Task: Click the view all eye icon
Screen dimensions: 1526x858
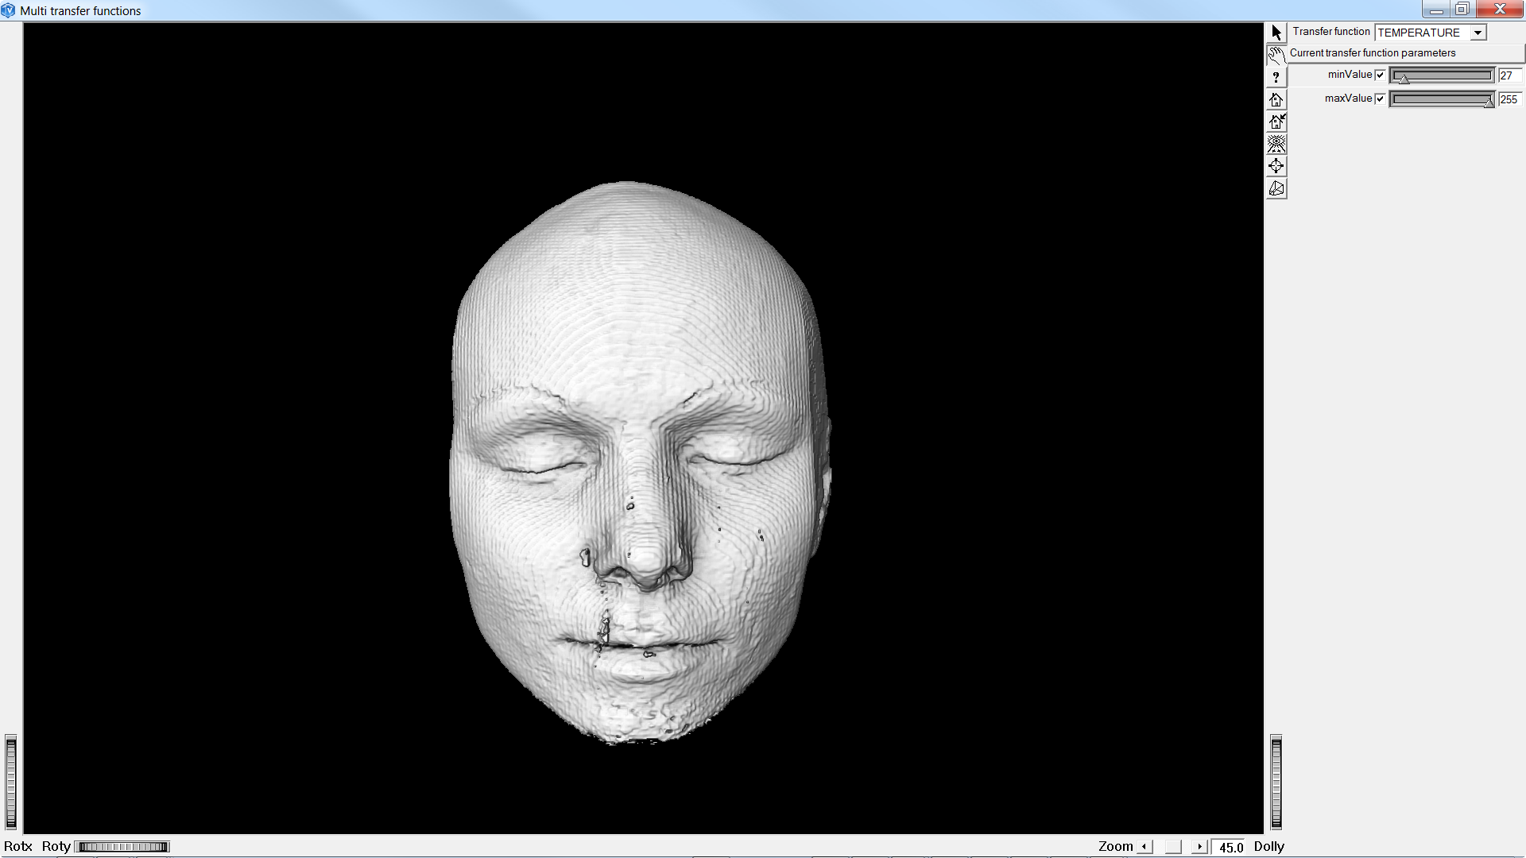Action: 1276,144
